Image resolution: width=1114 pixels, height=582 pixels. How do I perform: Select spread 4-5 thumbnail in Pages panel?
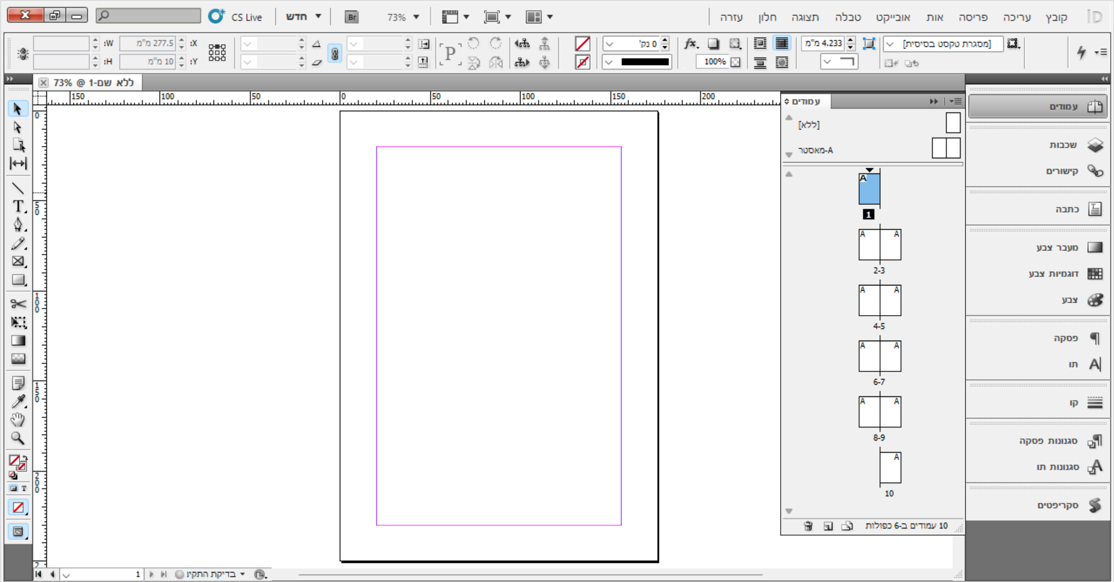coord(879,300)
